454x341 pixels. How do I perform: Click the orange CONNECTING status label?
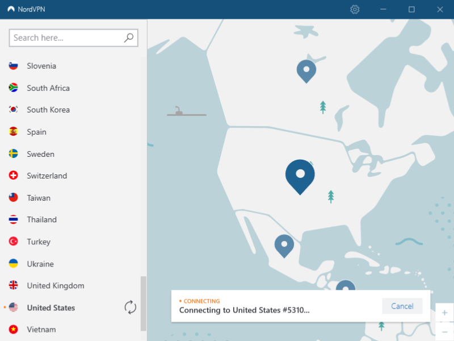(201, 301)
